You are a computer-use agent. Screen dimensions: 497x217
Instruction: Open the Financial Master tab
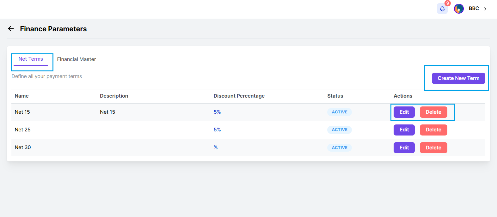point(77,59)
